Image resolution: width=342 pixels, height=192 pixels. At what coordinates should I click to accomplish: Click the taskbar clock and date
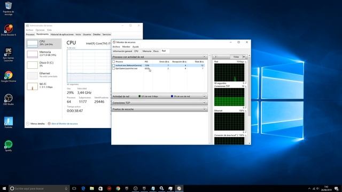(x=326, y=188)
